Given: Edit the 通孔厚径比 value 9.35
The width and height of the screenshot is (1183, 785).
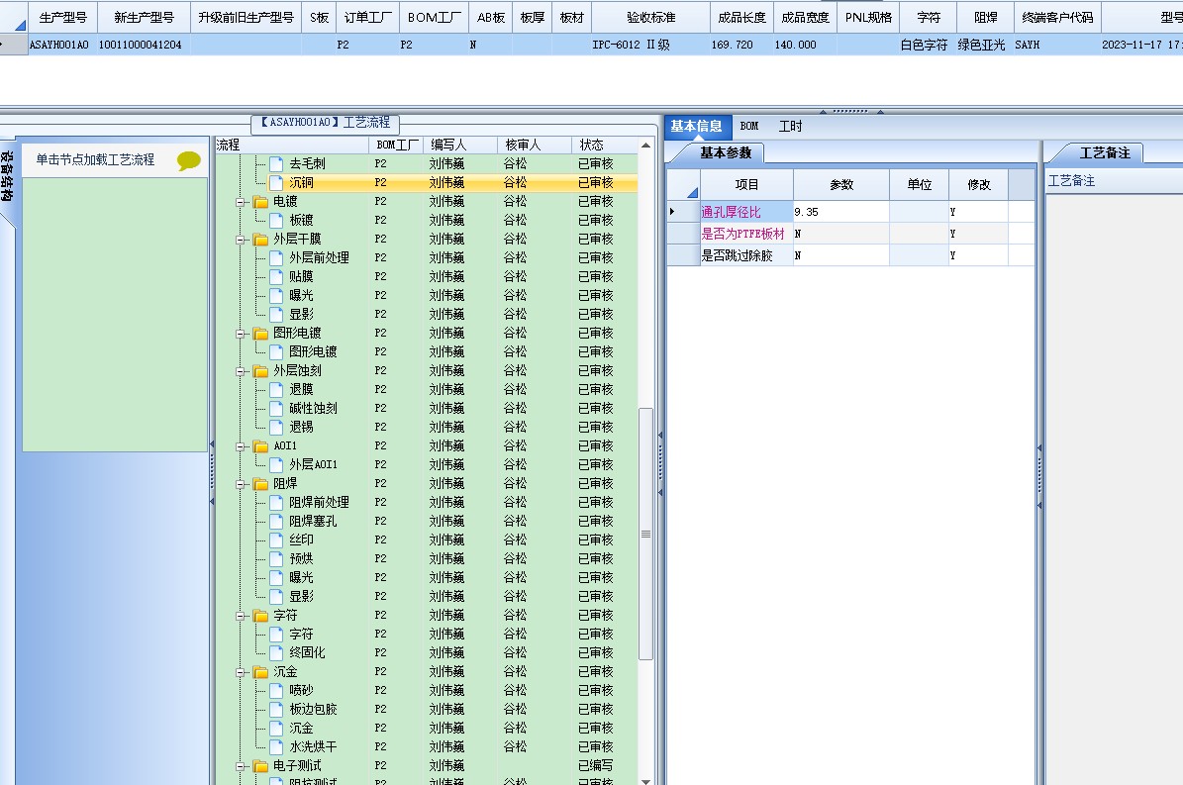Looking at the screenshot, I should point(841,212).
